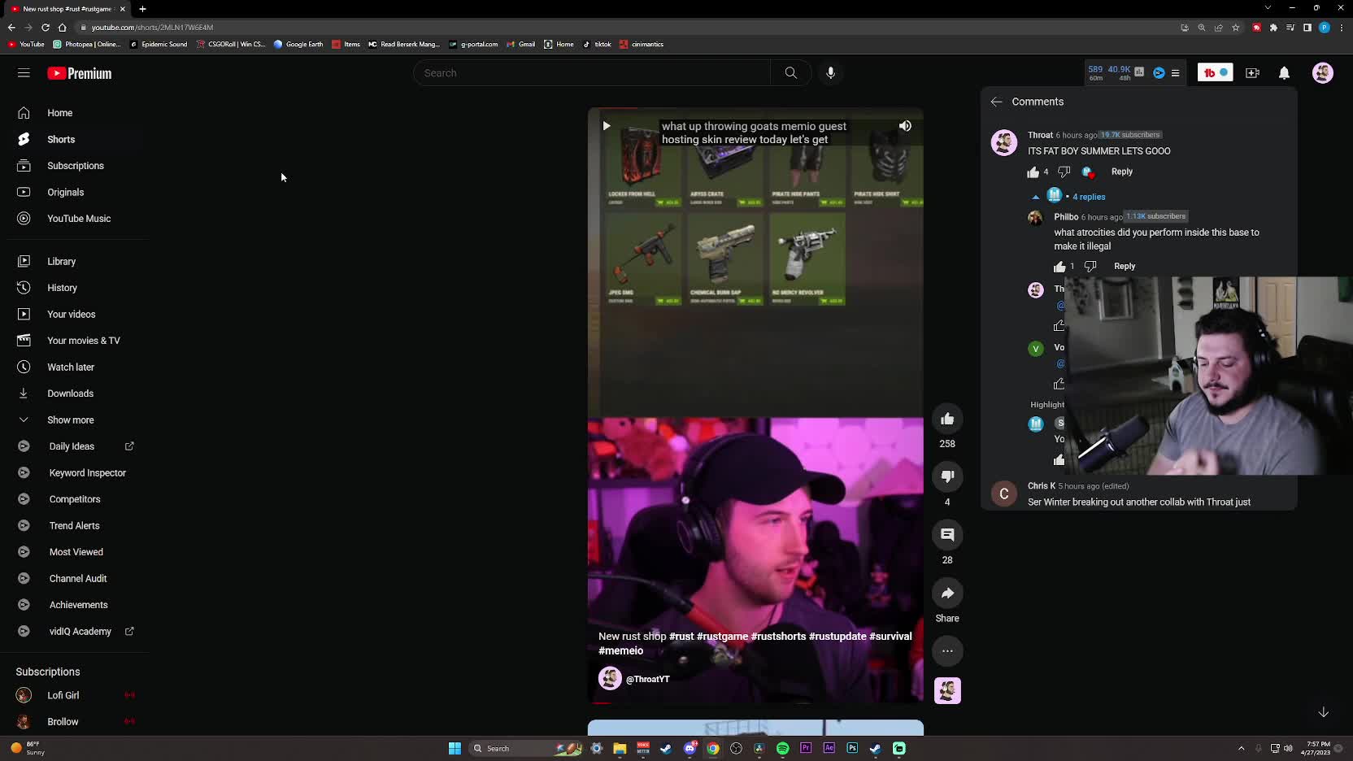Screen dimensions: 1353x761
Task: Open a new browser tab
Action: coord(142,9)
